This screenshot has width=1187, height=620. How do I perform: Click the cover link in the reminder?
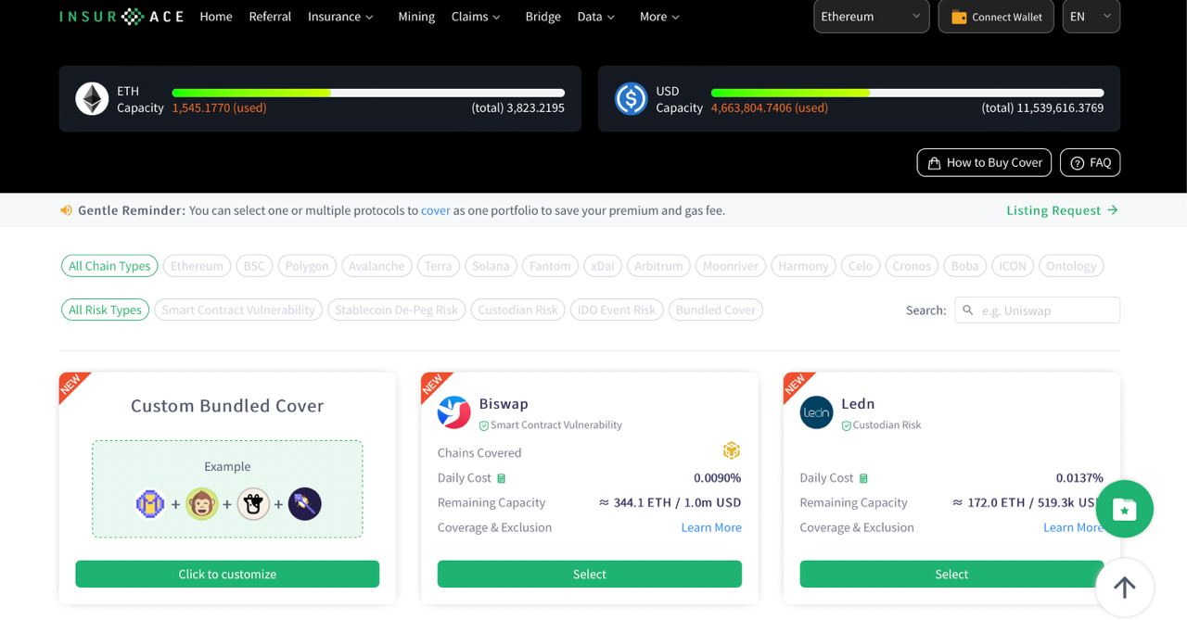click(436, 210)
